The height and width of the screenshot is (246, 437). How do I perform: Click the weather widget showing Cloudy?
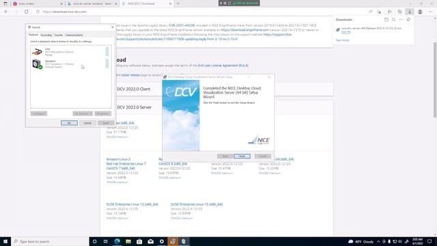point(361,241)
